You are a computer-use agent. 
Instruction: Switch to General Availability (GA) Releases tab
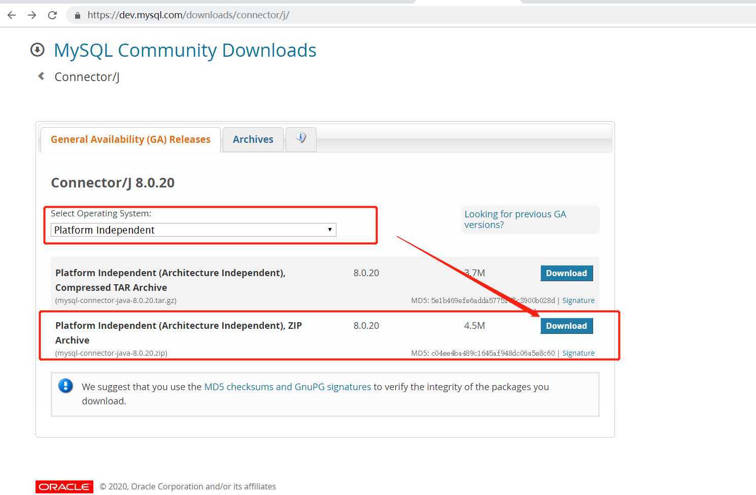[x=130, y=139]
